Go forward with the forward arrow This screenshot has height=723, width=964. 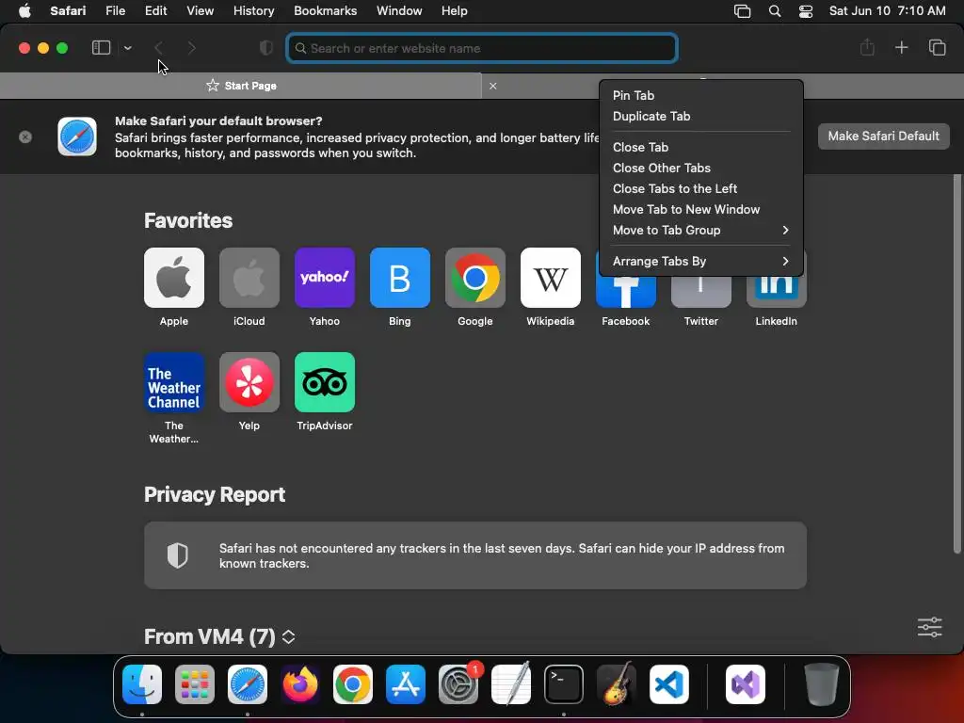click(191, 48)
